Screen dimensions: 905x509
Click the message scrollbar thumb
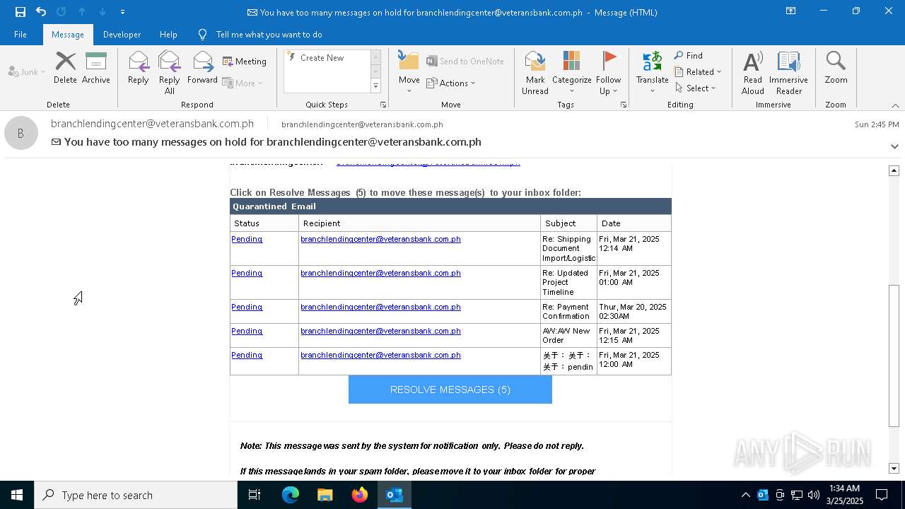point(894,356)
